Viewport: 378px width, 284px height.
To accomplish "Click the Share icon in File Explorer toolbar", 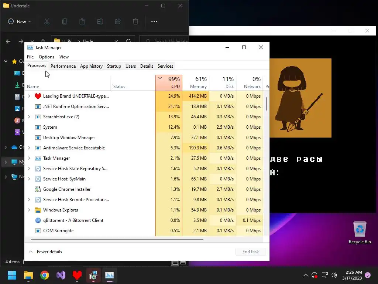I will (x=118, y=22).
